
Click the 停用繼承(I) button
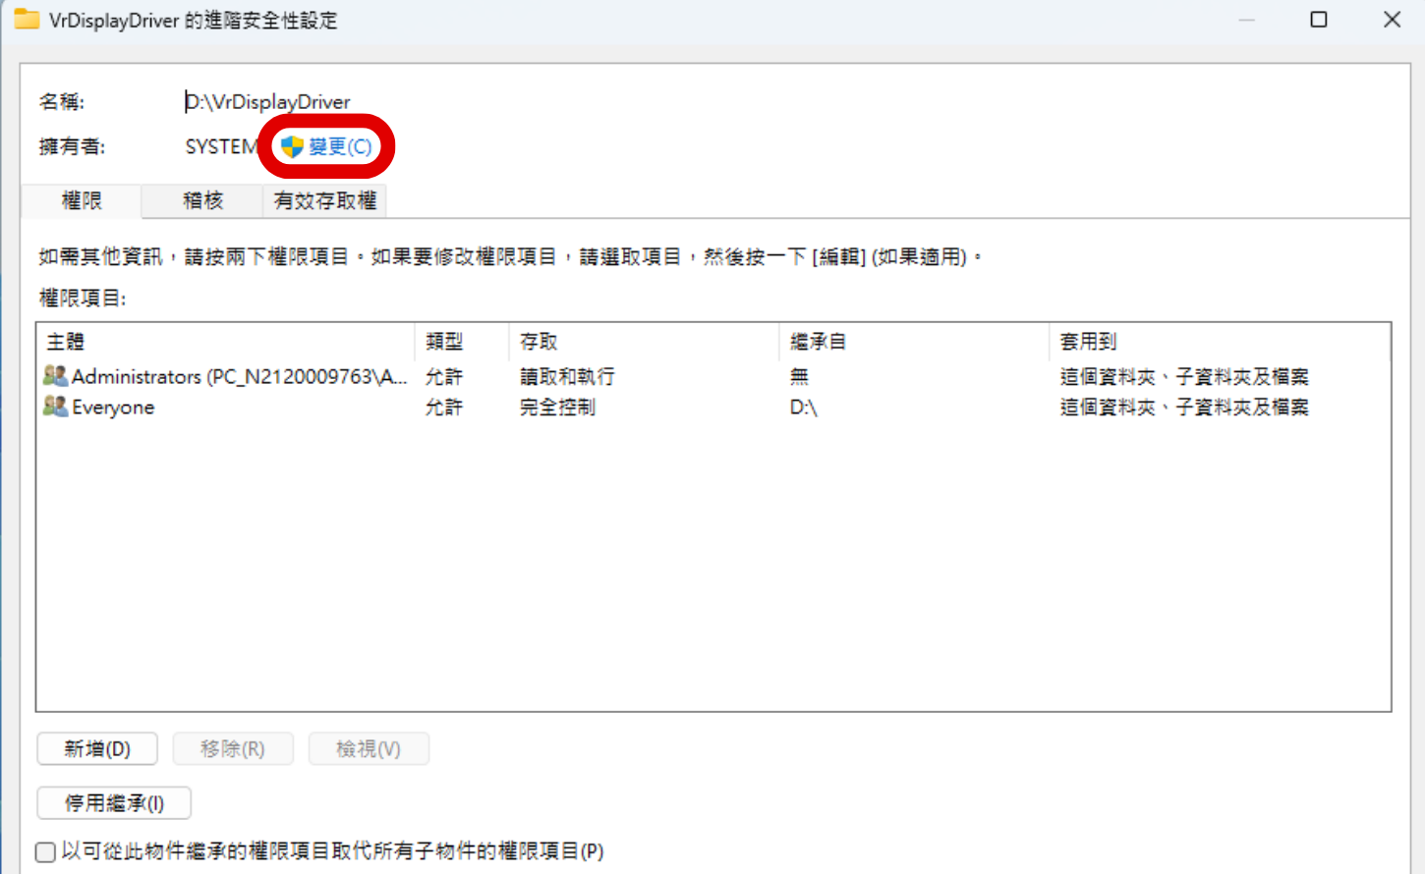(113, 802)
